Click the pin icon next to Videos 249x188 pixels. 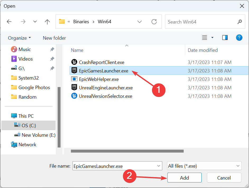(x=52, y=59)
